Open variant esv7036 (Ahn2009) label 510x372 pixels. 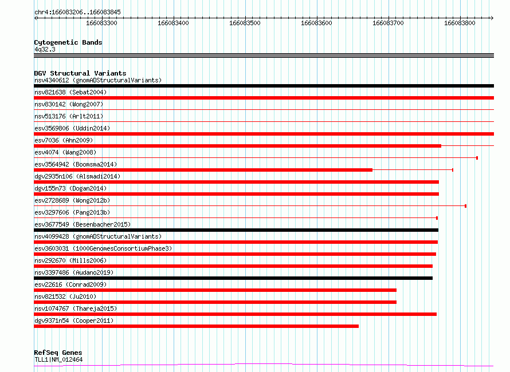(64, 140)
